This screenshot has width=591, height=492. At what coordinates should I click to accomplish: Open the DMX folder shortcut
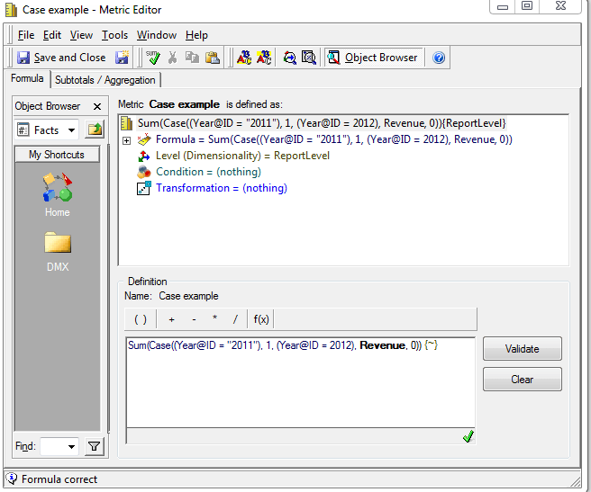pos(57,249)
